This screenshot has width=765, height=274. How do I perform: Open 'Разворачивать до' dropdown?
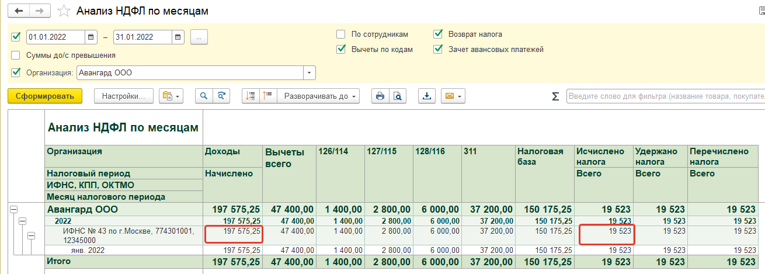point(318,96)
